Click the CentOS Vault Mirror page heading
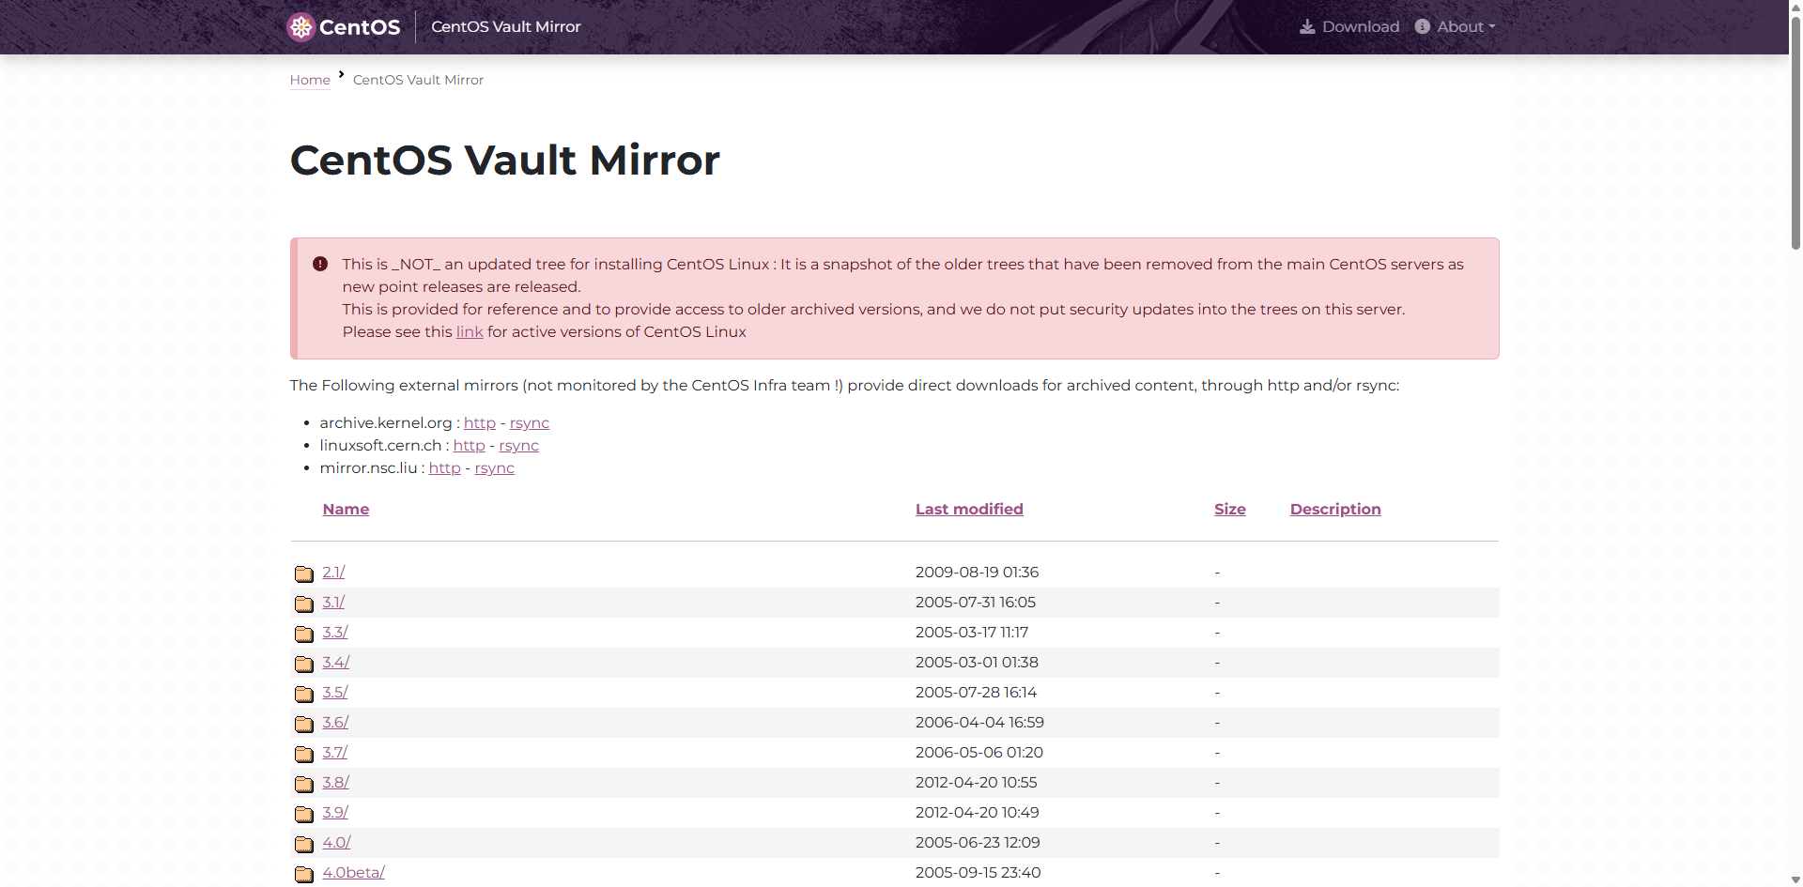 coord(505,160)
